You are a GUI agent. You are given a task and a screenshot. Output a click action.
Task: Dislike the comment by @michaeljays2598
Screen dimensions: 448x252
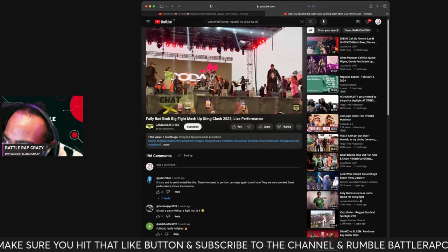(x=168, y=216)
